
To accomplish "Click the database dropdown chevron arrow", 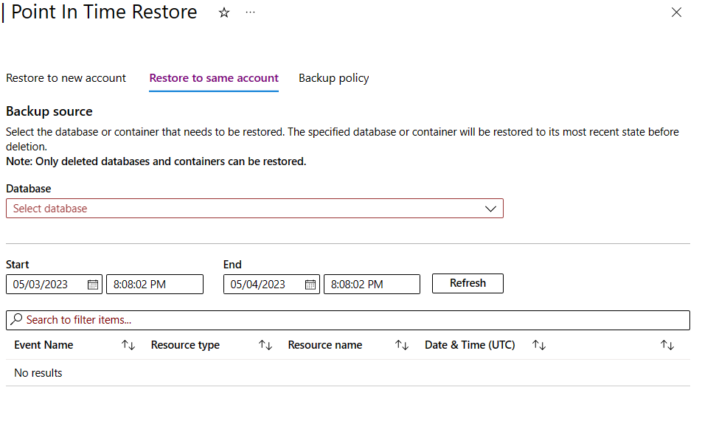I will click(x=490, y=209).
